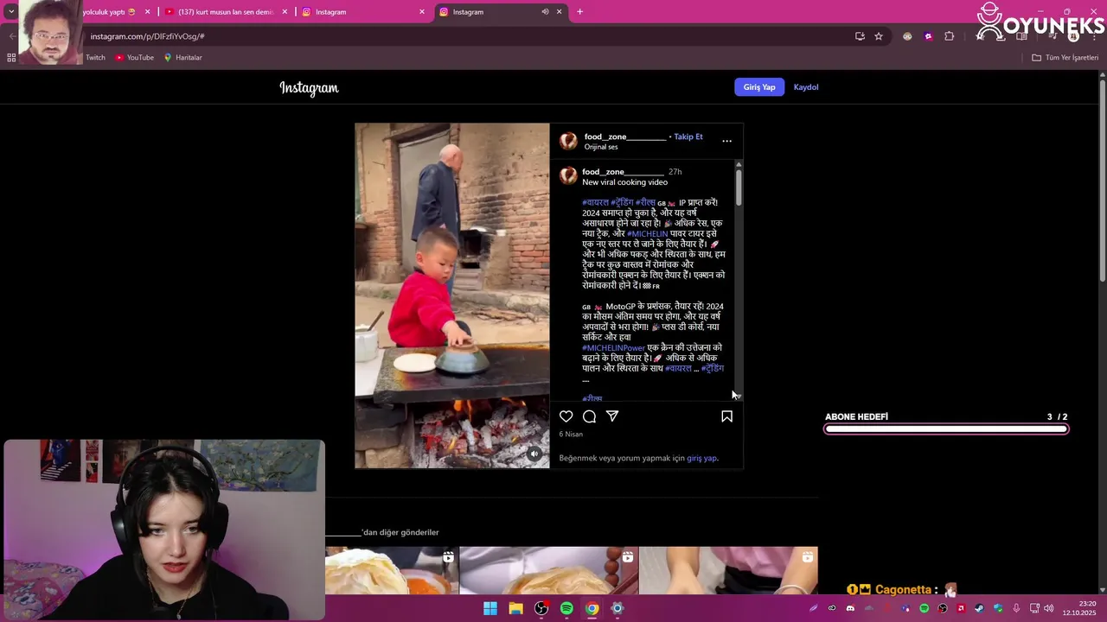Open the tab search dropdown
Screen dimensions: 1107x622
point(10,12)
